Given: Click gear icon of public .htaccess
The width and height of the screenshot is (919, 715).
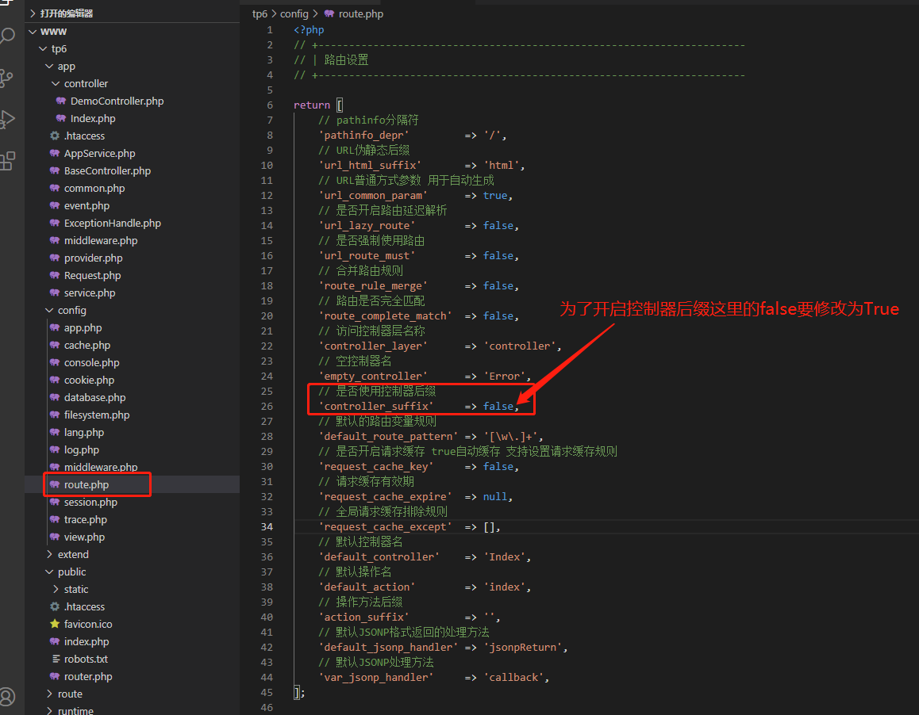Looking at the screenshot, I should point(55,606).
